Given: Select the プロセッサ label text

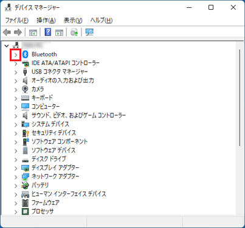Looking at the screenshot, I should point(43,212).
